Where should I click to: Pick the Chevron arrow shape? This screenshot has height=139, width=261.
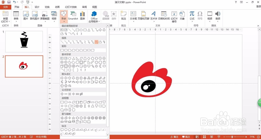click(89, 82)
